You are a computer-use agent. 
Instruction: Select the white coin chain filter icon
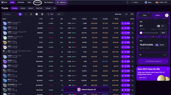[x=37, y=14]
